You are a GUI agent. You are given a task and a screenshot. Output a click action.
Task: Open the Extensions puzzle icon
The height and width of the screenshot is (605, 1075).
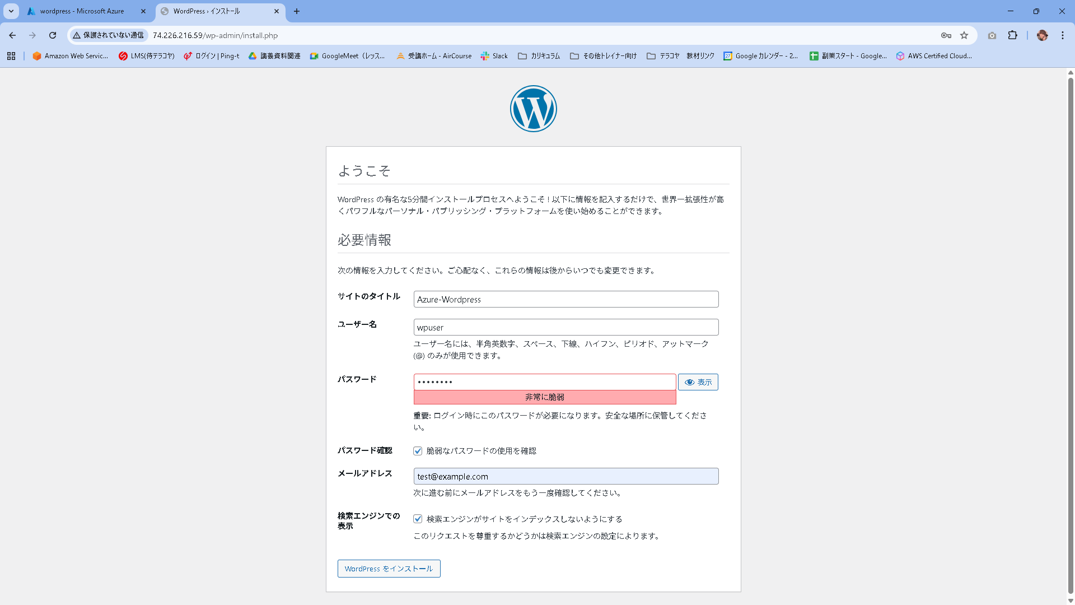click(1012, 35)
